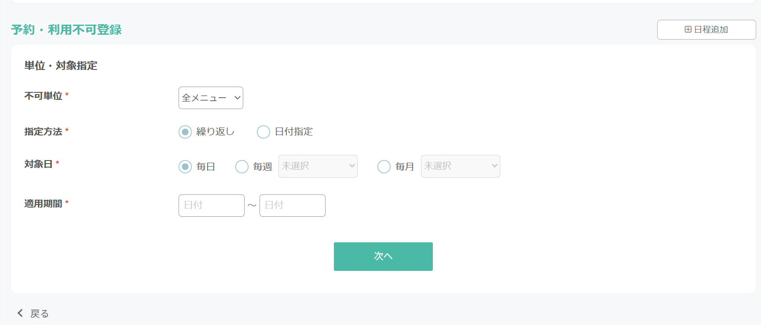Screen dimensions: 761x325
Task: Click the 不可単位 field label
Action: coord(43,96)
